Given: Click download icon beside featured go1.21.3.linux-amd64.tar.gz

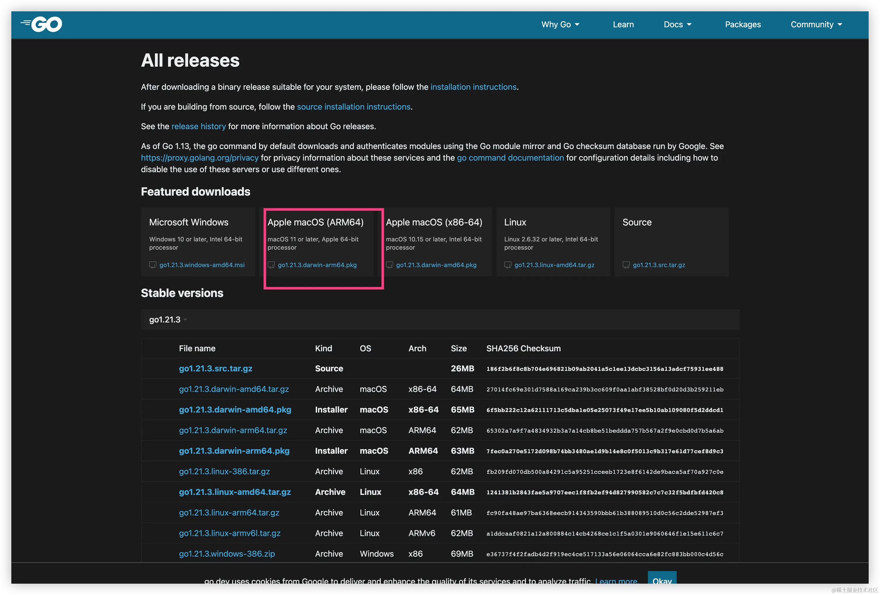Looking at the screenshot, I should (x=508, y=265).
